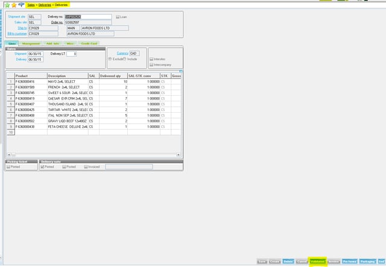The width and height of the screenshot is (386, 267).
Task: Toggle the Intercompany checkbox
Action: (151, 63)
